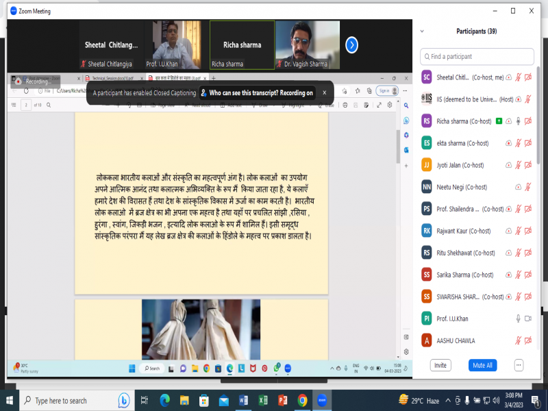Open PowerPoint from the Windows taskbar
The height and width of the screenshot is (411, 548).
tap(282, 400)
